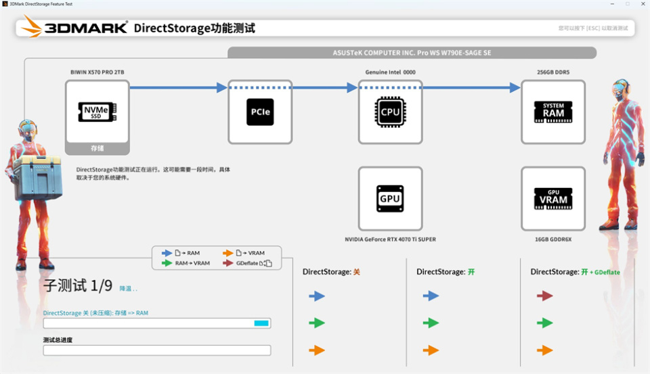Click the 存储 label under NVMe icon

pyautogui.click(x=97, y=148)
